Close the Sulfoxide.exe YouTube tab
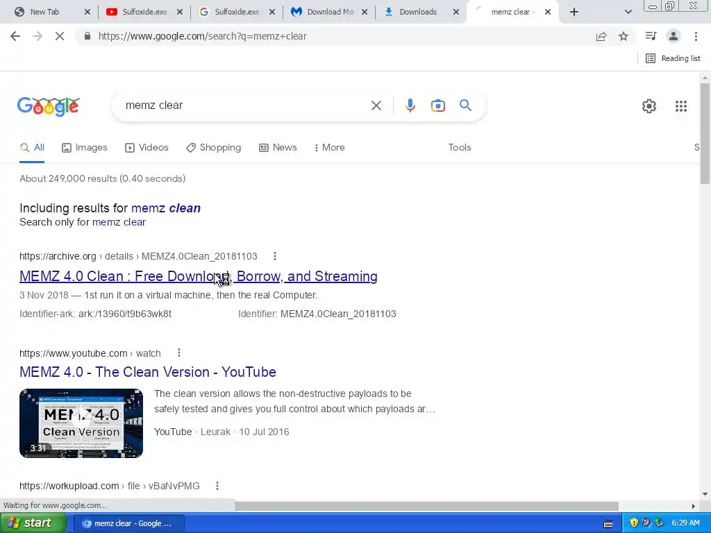The image size is (711, 533). coord(180,12)
